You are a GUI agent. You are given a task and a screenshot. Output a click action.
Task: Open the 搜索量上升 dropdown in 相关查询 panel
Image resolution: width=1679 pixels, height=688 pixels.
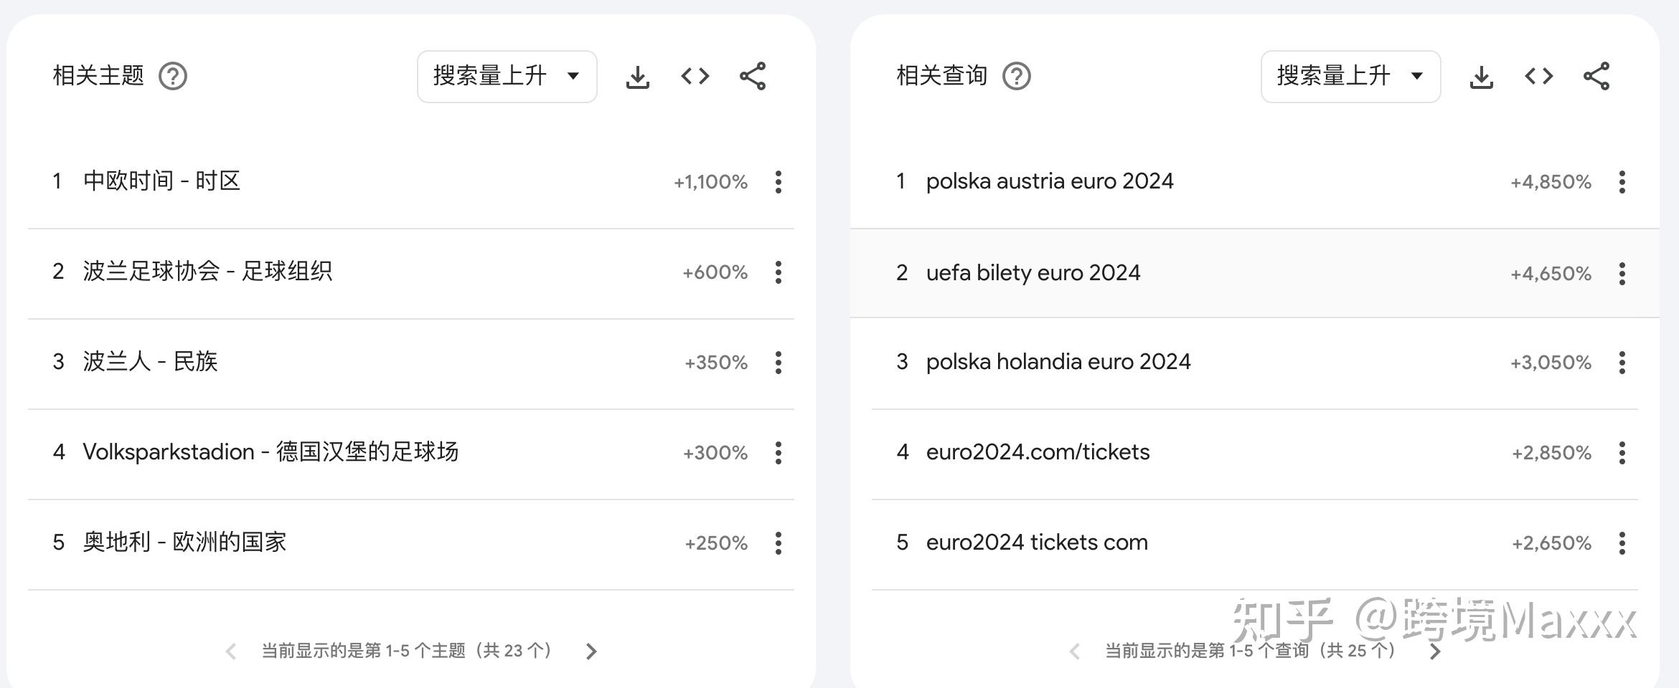(1350, 76)
